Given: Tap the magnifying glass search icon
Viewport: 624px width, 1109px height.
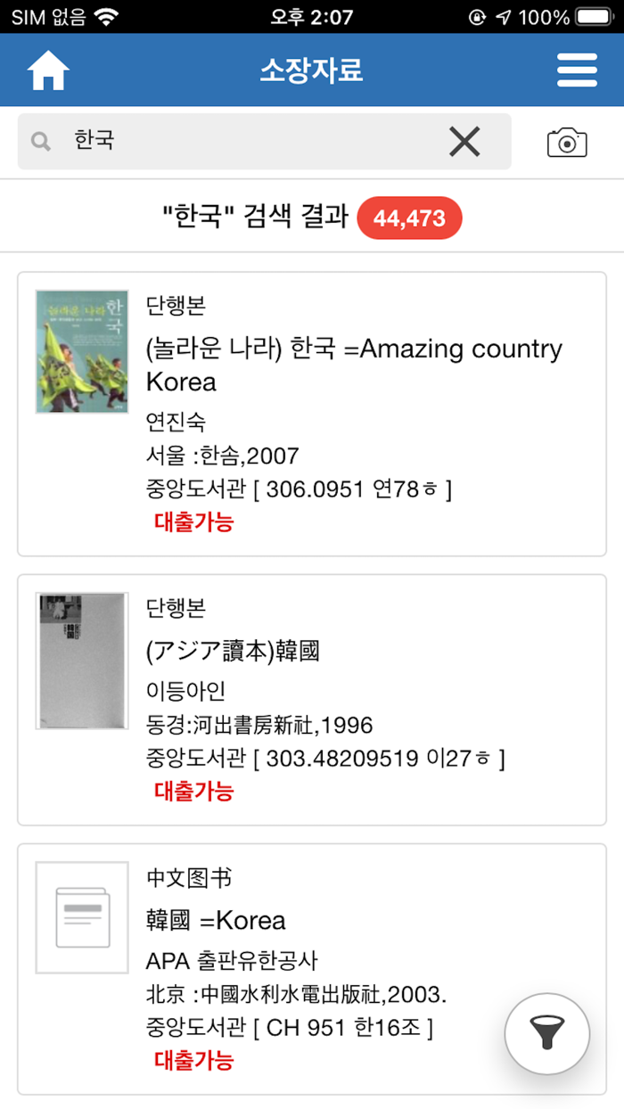Looking at the screenshot, I should click(40, 141).
